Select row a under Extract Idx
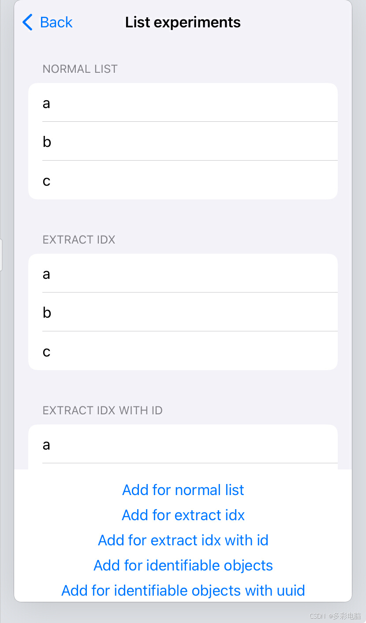Screen dimensions: 366x623 click(183, 274)
